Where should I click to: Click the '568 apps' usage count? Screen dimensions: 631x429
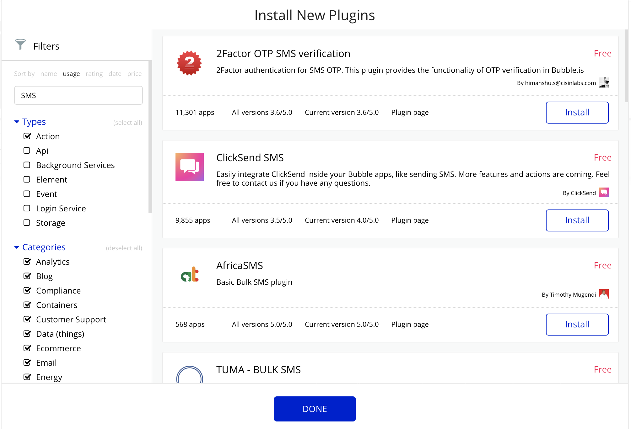pos(190,324)
